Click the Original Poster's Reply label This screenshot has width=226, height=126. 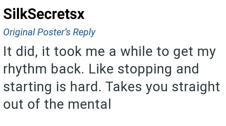[x=49, y=32]
